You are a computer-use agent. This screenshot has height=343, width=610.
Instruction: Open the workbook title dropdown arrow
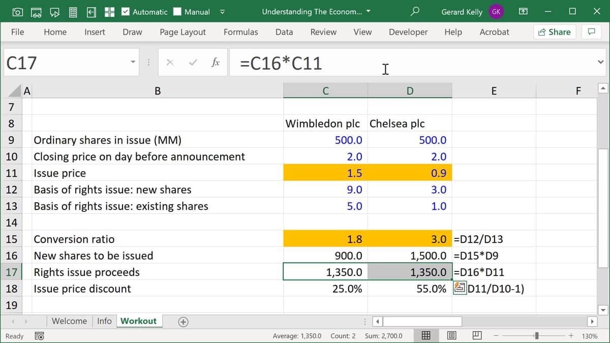pyautogui.click(x=369, y=12)
